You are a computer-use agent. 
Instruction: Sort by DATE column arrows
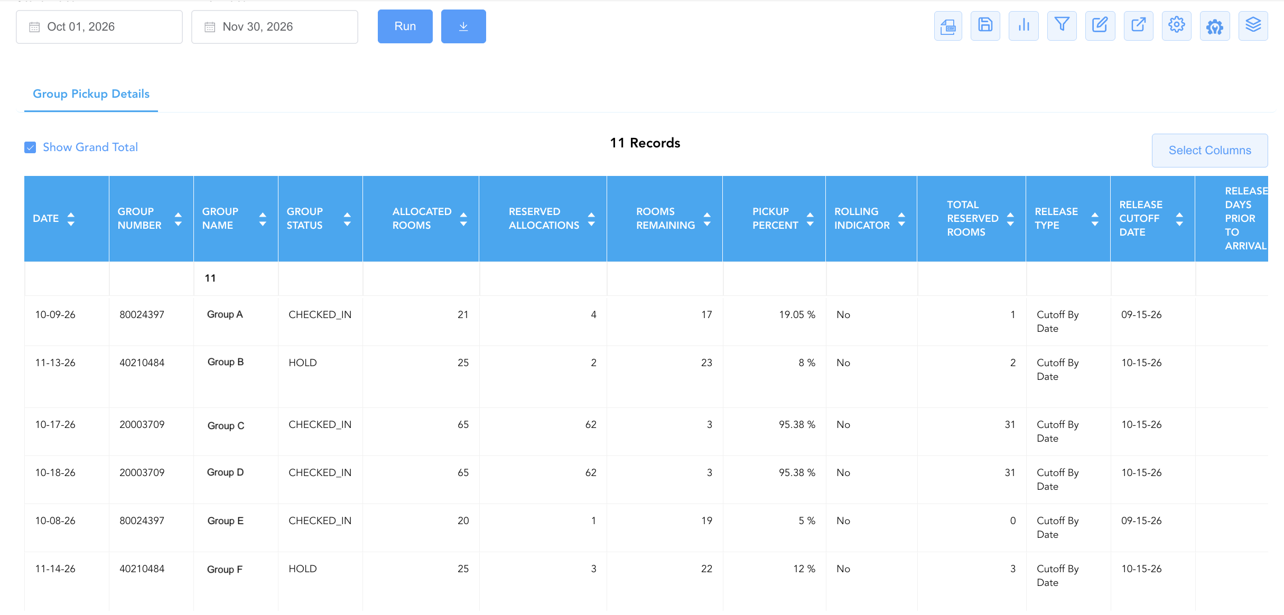click(x=71, y=219)
